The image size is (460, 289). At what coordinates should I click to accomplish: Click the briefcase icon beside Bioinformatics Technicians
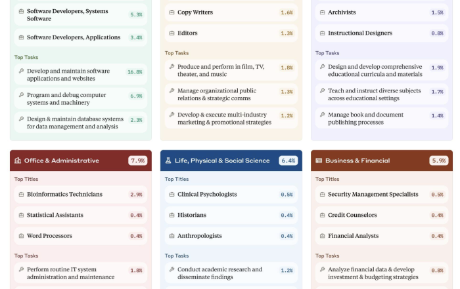(x=22, y=194)
